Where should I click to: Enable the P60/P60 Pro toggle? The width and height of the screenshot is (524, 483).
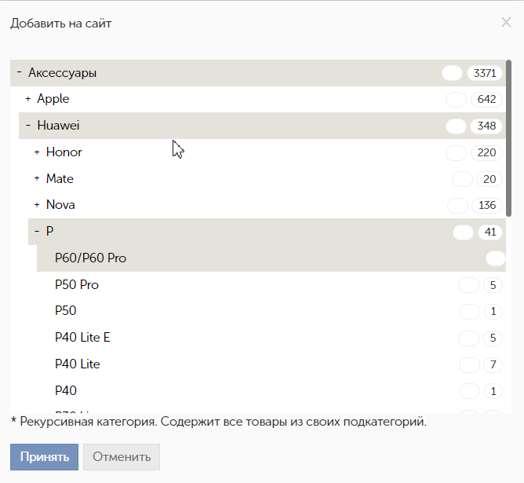point(495,258)
